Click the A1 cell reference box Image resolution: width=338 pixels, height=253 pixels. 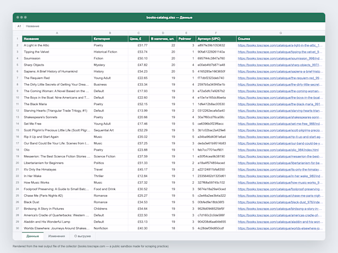tap(19, 26)
